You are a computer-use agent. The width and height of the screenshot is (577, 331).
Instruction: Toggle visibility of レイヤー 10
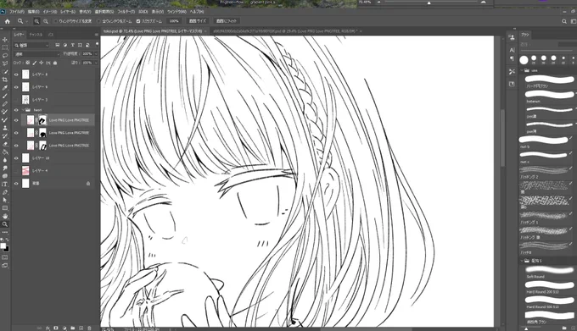pos(16,158)
